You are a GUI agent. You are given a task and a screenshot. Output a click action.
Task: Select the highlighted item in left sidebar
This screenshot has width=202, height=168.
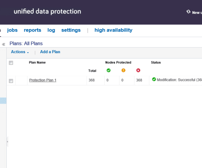3,101
